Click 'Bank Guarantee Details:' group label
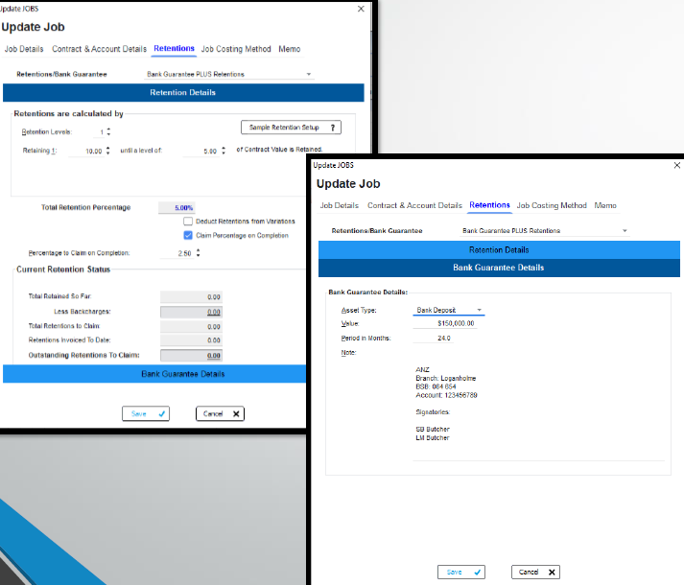 367,292
